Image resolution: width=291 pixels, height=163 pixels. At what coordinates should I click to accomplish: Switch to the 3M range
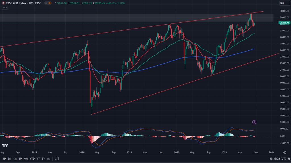tap(20, 158)
